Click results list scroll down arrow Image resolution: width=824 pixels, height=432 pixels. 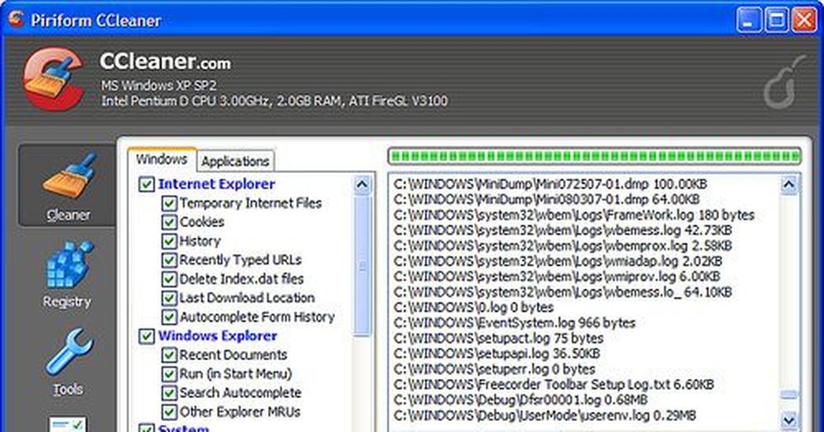789,418
